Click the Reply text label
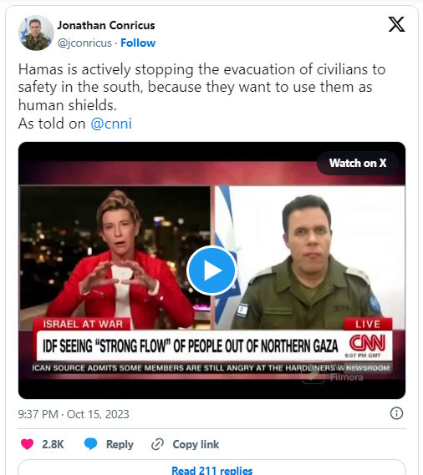Image resolution: width=423 pixels, height=475 pixels. (x=120, y=444)
